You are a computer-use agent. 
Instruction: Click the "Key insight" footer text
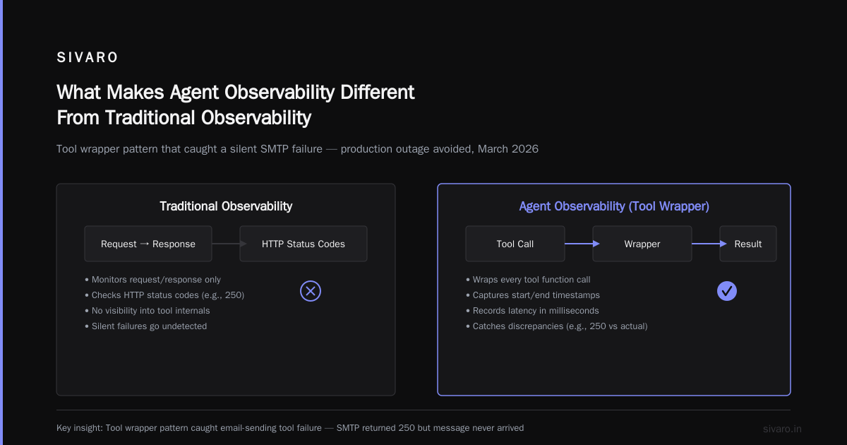(290, 428)
